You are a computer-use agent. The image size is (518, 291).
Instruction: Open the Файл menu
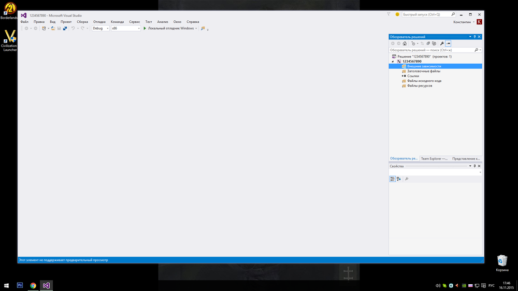coord(24,22)
